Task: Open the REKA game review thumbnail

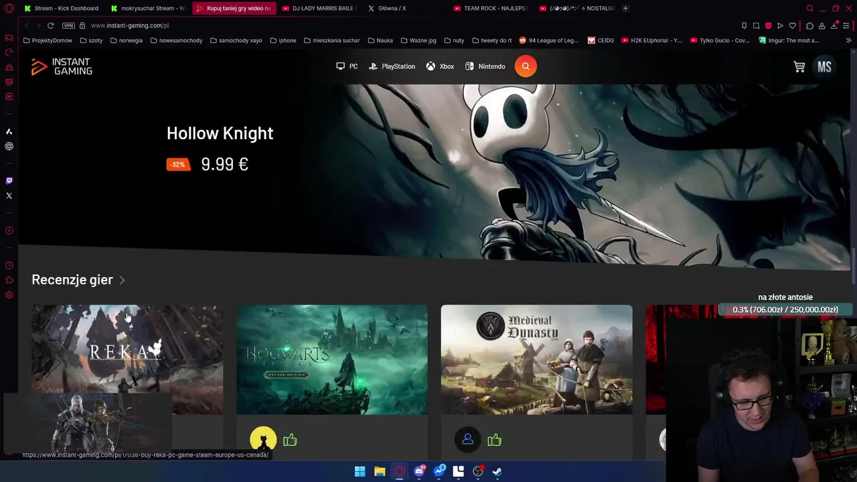Action: coord(127,359)
